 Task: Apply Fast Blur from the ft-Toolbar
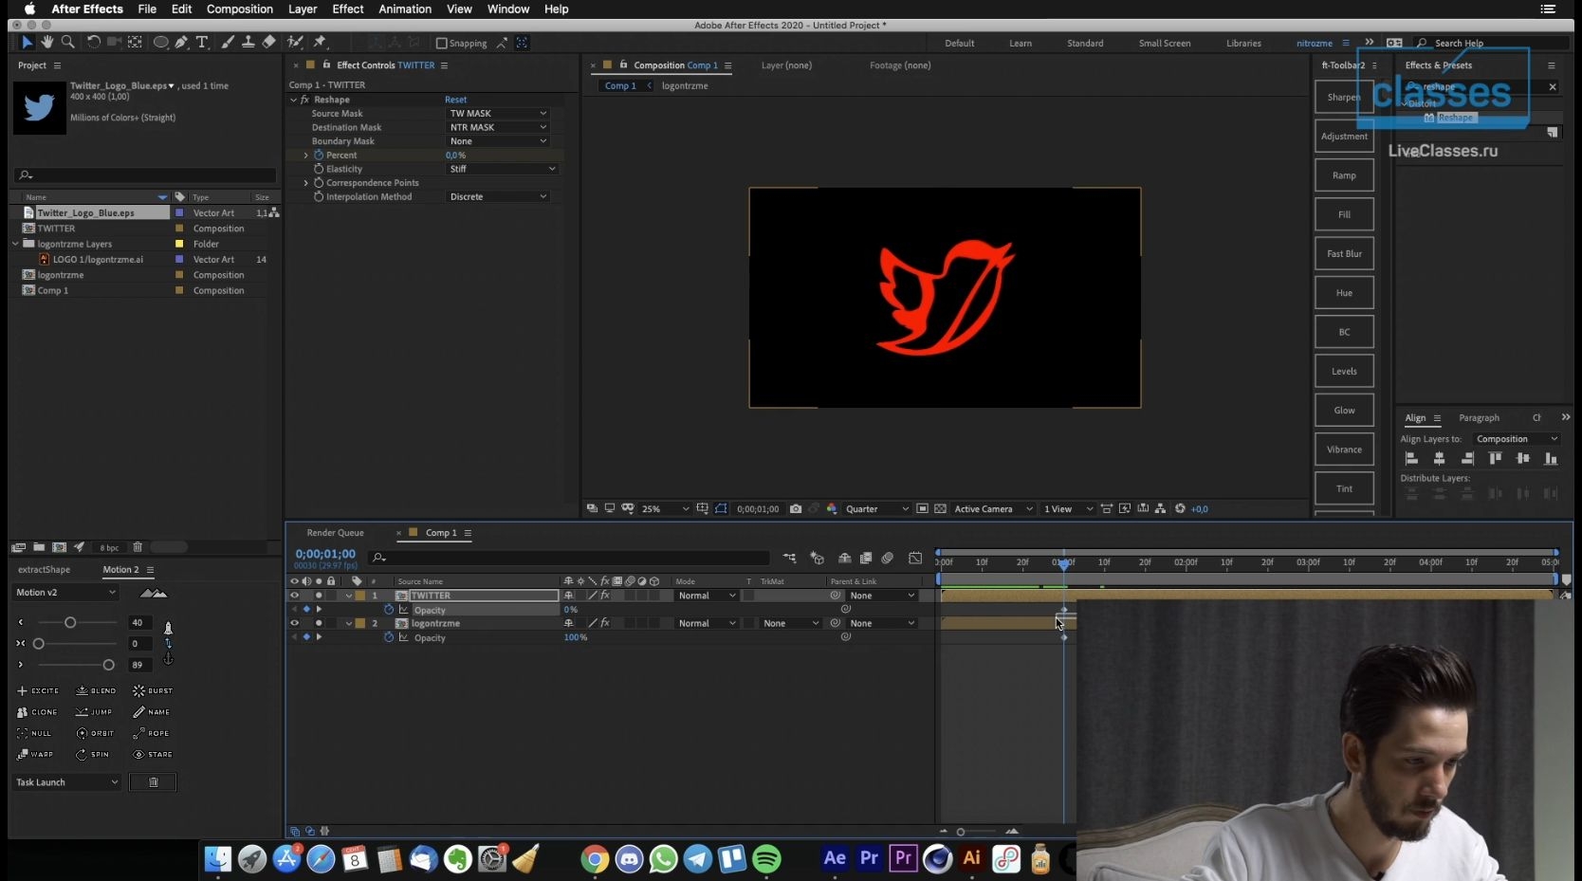(x=1344, y=254)
